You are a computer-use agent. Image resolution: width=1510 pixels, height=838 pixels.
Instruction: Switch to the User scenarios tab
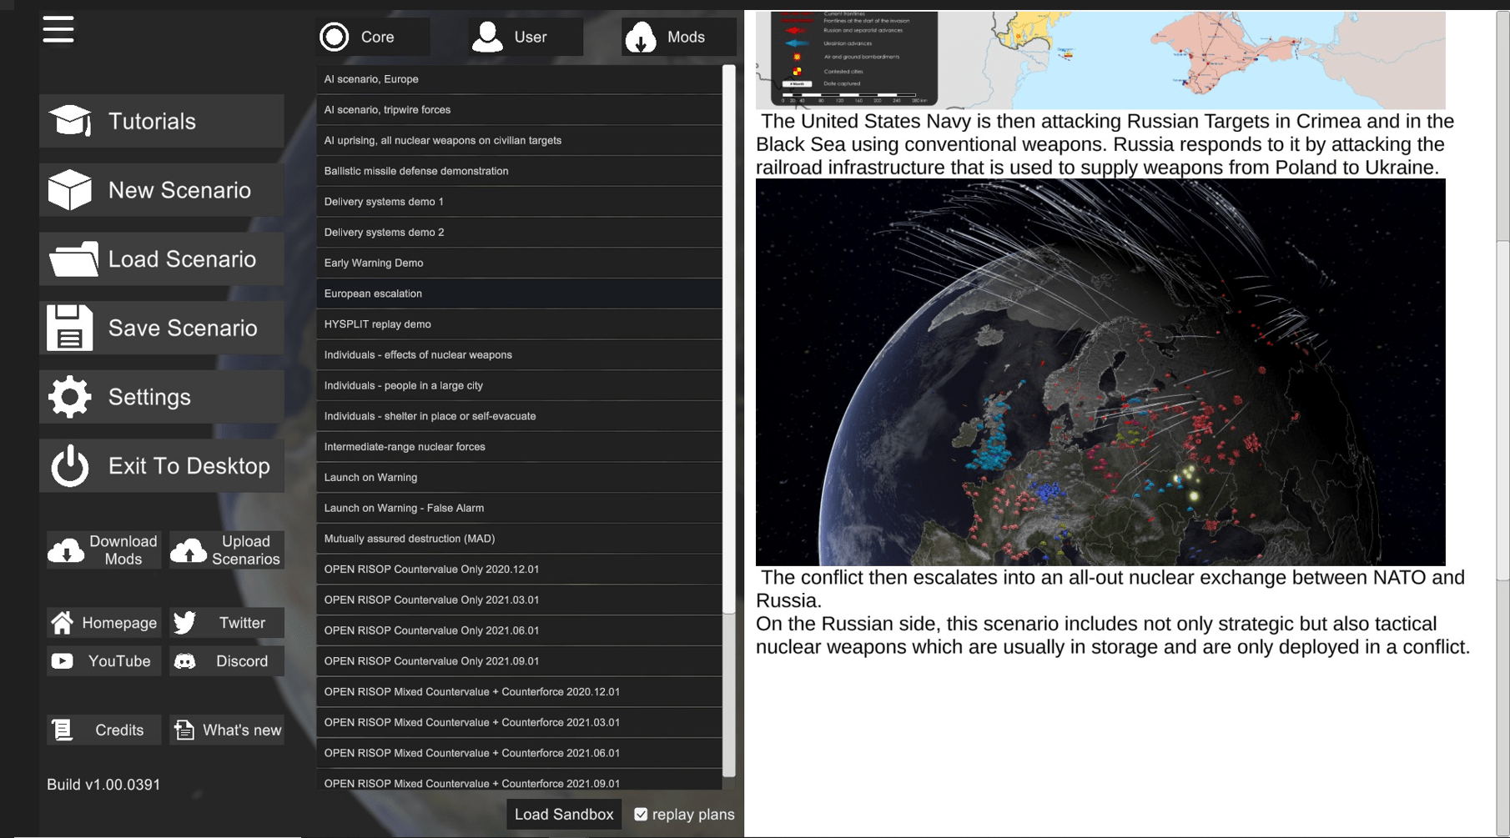click(526, 37)
